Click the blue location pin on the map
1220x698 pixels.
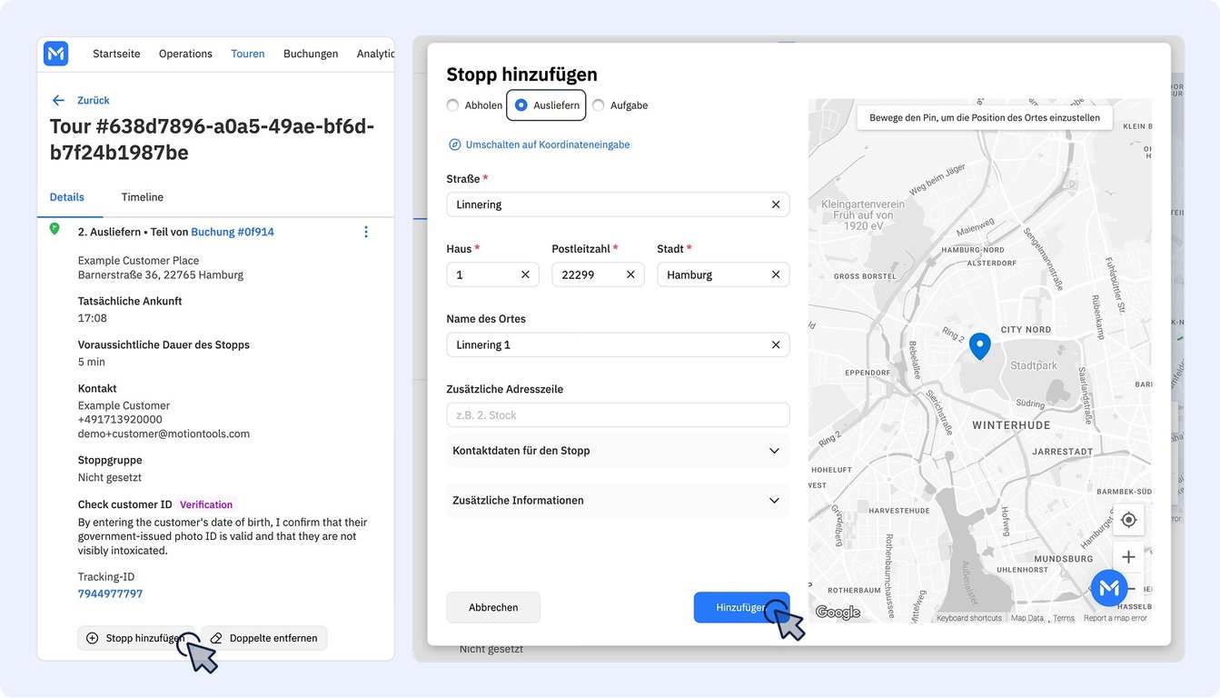pyautogui.click(x=979, y=346)
